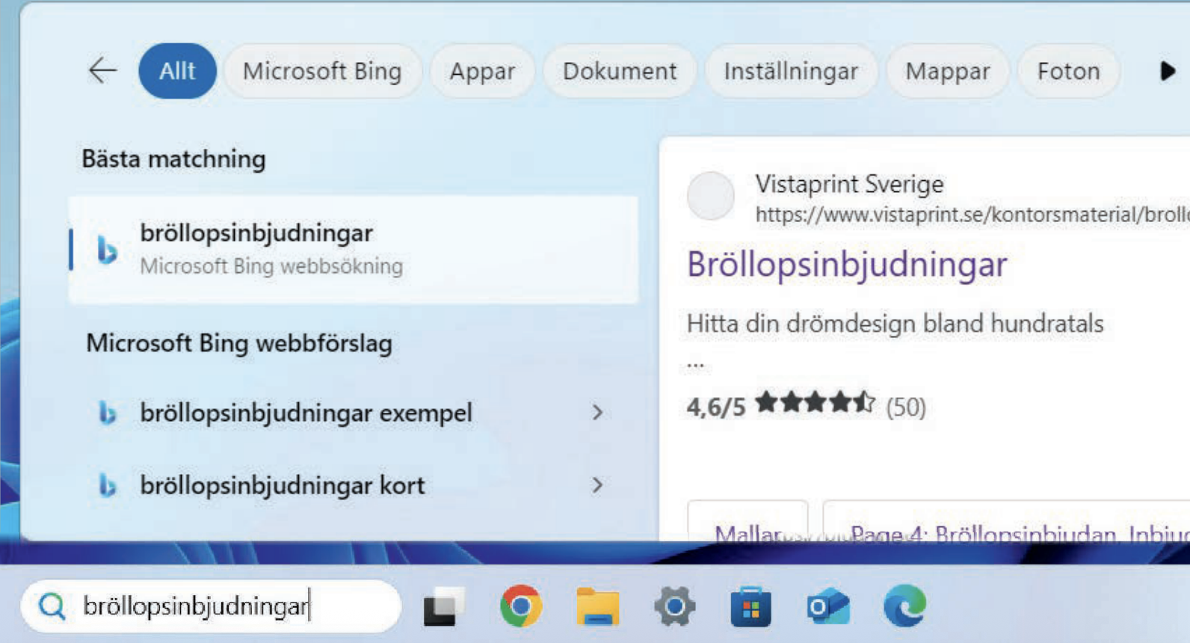
Task: Click the 'Microsoft Bing webbförslag' heading
Action: pos(239,343)
